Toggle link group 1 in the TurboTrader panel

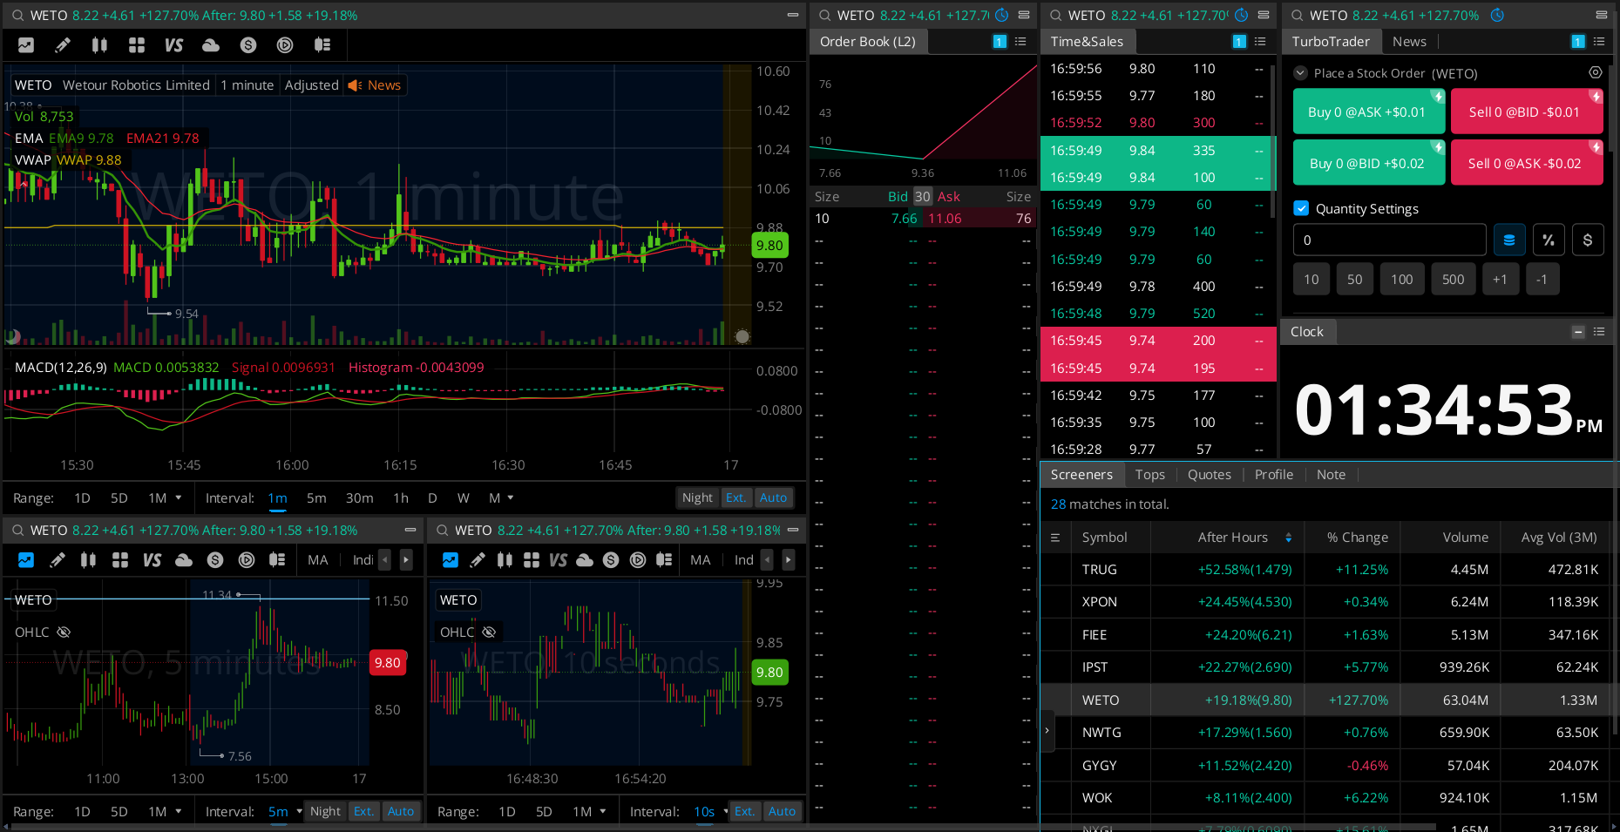coord(1578,42)
